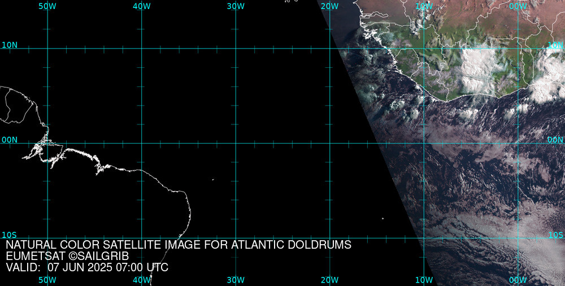Click the bottom 50W longitude label

pyautogui.click(x=47, y=280)
